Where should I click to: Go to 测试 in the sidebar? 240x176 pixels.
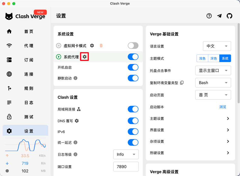pos(25,117)
